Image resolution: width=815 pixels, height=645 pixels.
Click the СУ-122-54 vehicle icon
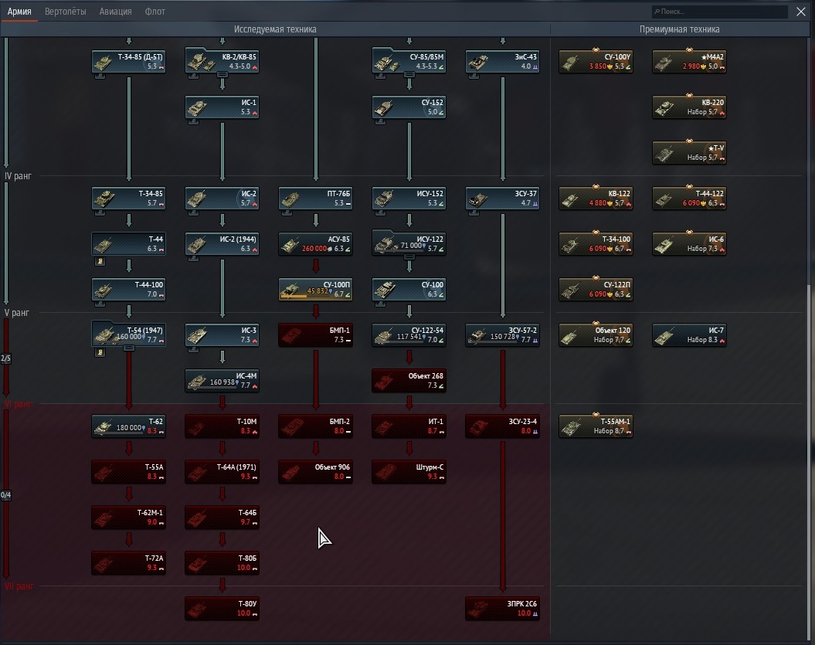point(384,335)
